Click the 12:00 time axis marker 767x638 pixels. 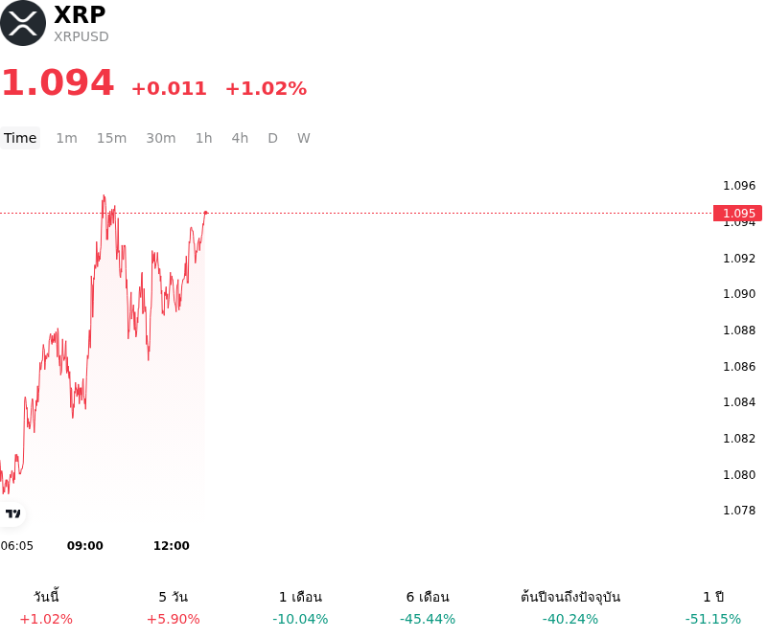click(172, 546)
